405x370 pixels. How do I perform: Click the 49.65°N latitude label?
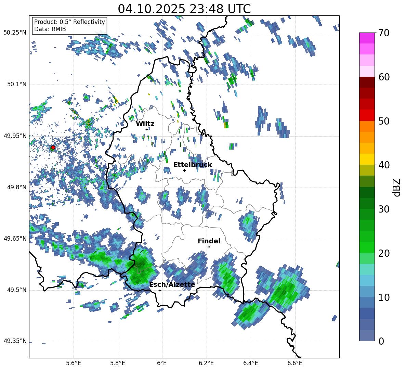[15, 238]
